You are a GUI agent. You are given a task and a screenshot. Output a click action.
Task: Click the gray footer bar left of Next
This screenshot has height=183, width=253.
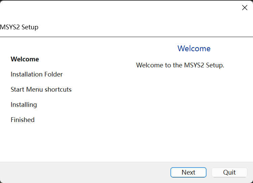[84, 172]
